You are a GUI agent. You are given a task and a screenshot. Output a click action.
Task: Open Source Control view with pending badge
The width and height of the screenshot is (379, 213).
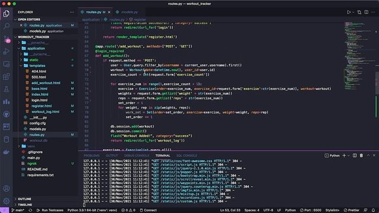tap(7, 38)
